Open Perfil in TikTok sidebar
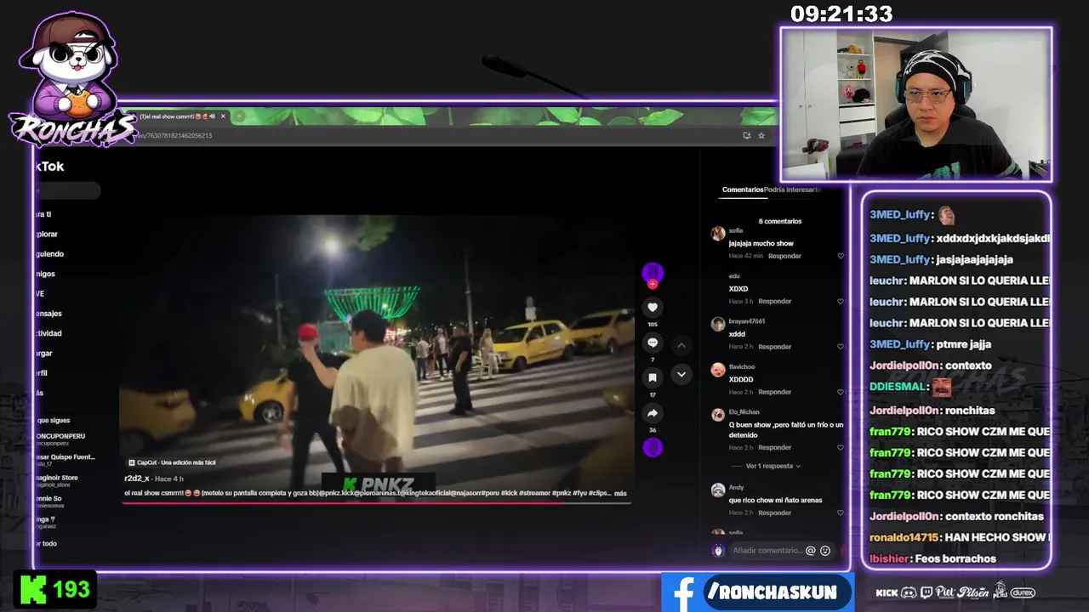 (x=42, y=373)
